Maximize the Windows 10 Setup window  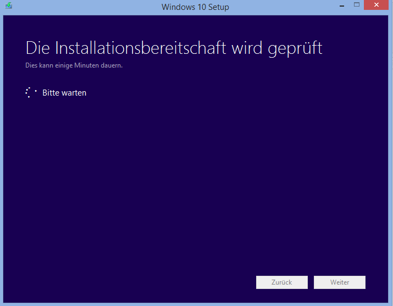point(356,5)
